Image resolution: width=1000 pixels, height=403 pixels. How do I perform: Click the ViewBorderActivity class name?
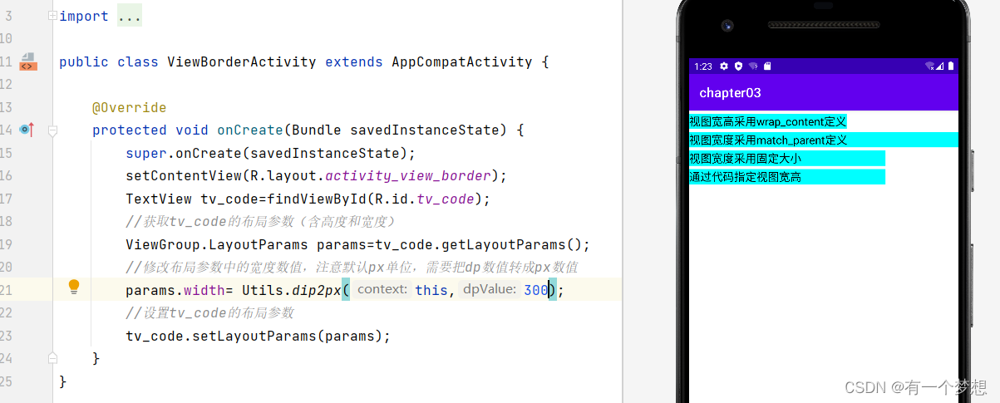242,61
